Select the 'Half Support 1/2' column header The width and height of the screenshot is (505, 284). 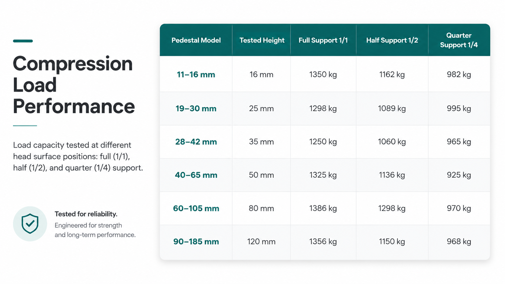[x=392, y=40]
